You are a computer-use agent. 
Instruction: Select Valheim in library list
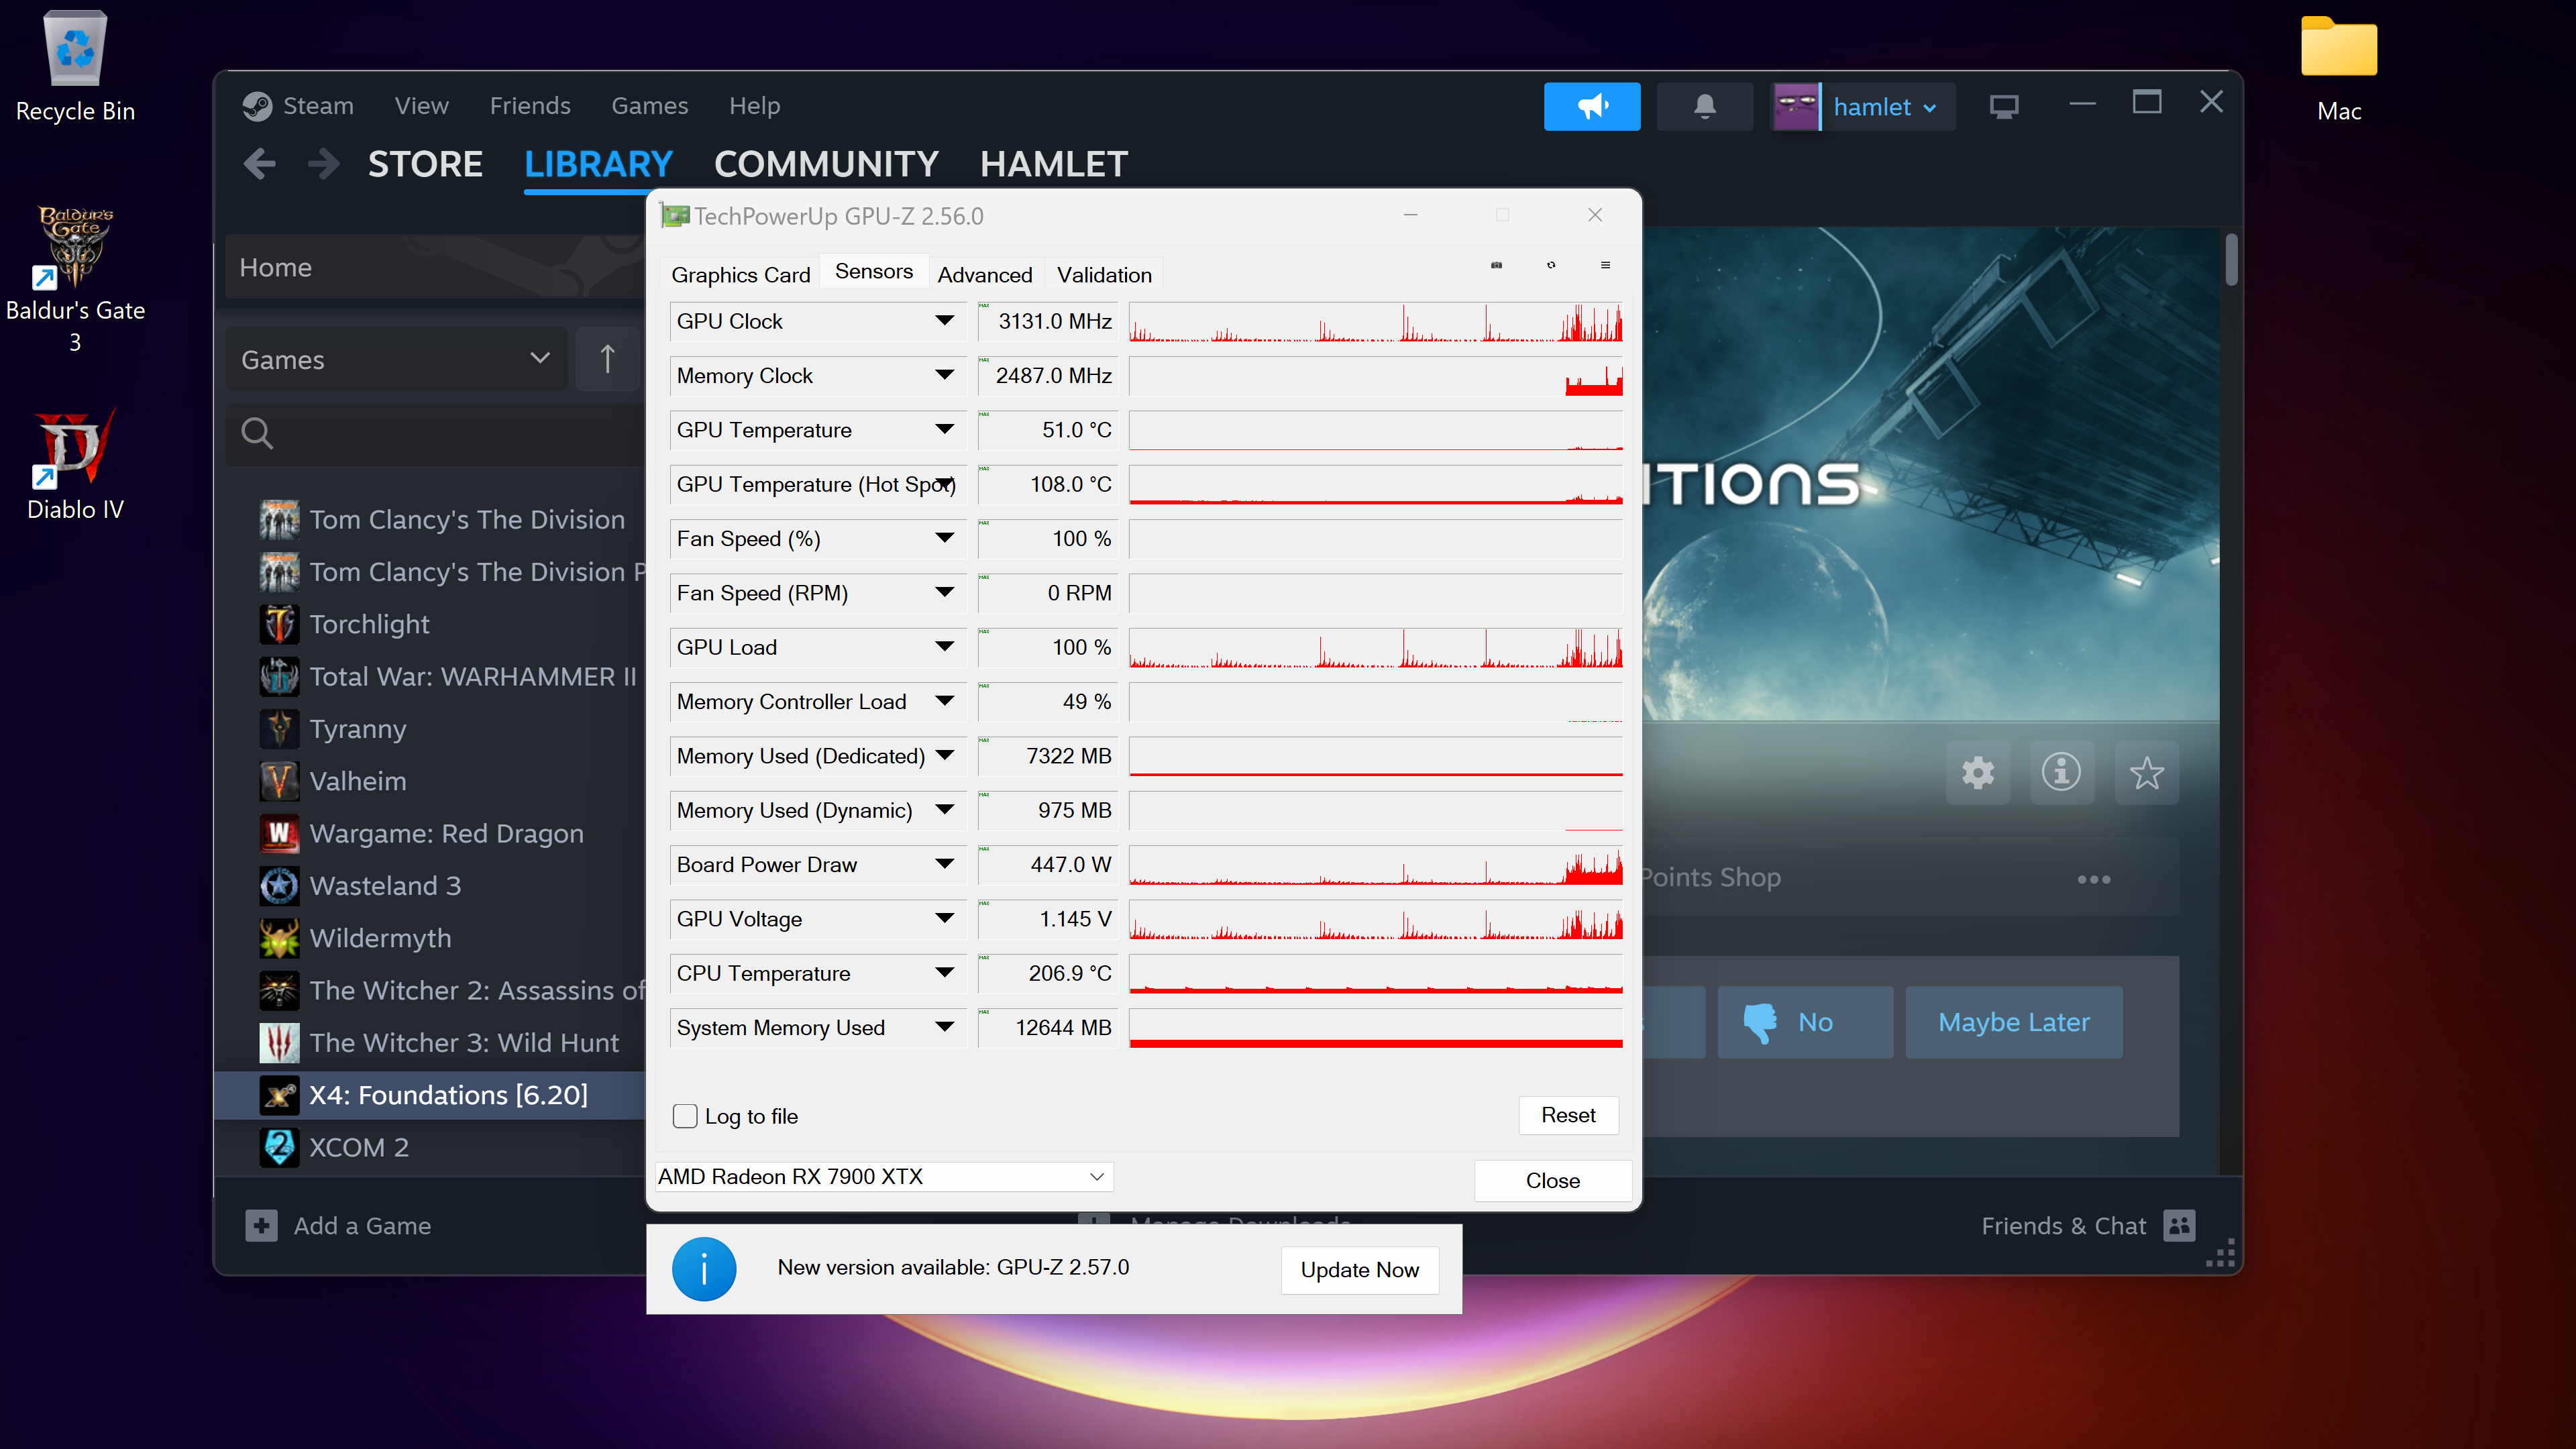coord(430,781)
